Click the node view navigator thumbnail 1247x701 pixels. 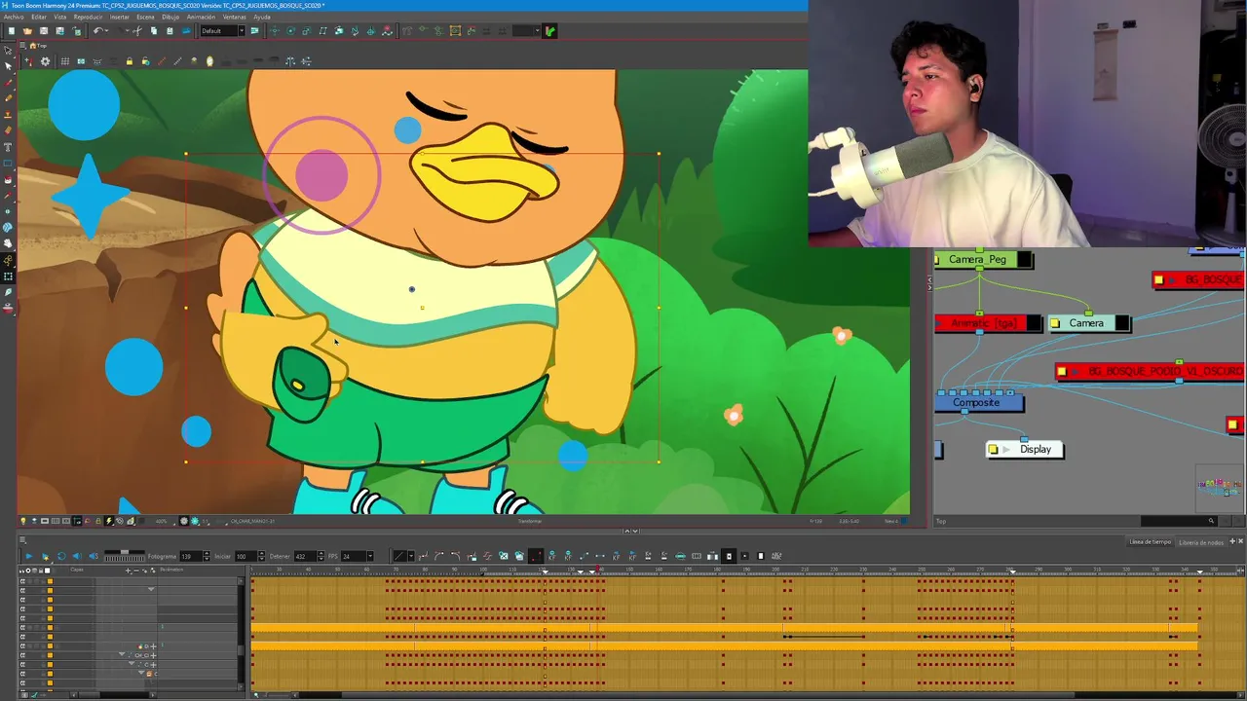[1220, 489]
